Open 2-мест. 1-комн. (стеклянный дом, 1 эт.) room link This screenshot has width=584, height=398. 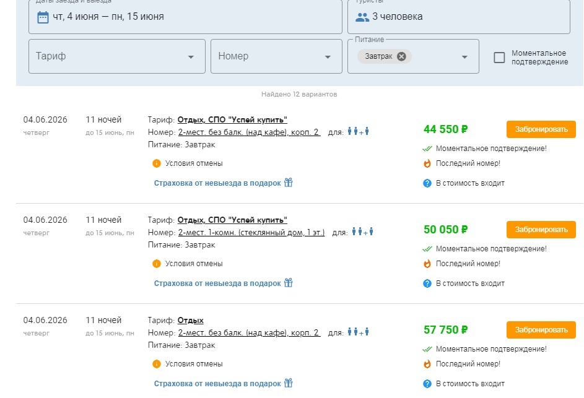click(x=251, y=232)
